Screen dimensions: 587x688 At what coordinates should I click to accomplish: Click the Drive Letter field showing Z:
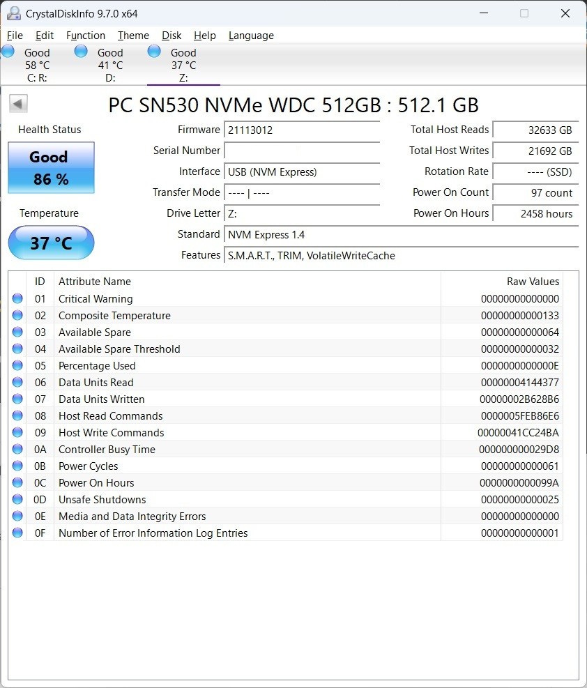[x=302, y=214]
